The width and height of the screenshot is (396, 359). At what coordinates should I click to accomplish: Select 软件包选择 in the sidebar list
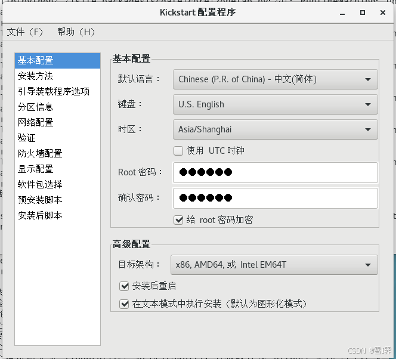[x=58, y=184]
